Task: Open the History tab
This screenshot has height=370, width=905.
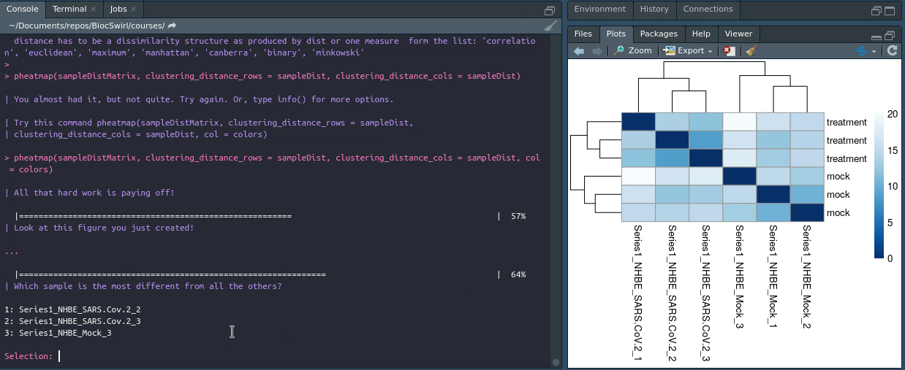Action: pyautogui.click(x=654, y=9)
